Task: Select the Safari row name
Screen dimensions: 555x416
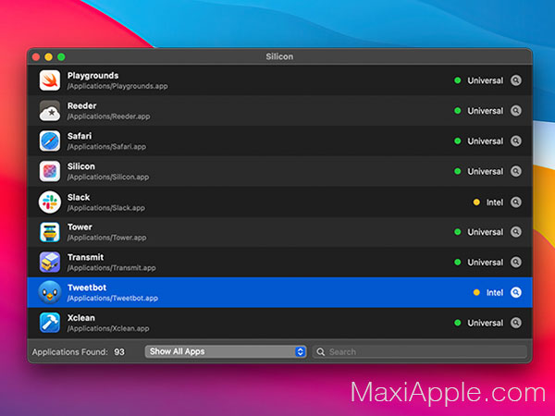Action: 80,136
